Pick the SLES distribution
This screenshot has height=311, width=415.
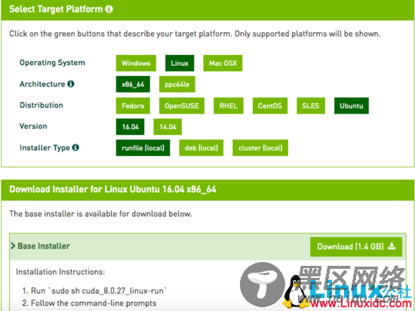(311, 105)
